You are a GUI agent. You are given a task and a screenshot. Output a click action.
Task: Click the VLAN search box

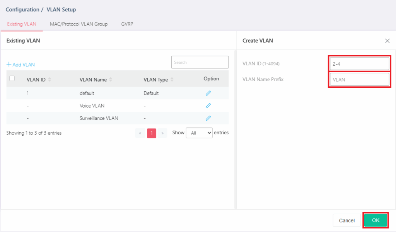tap(200, 62)
